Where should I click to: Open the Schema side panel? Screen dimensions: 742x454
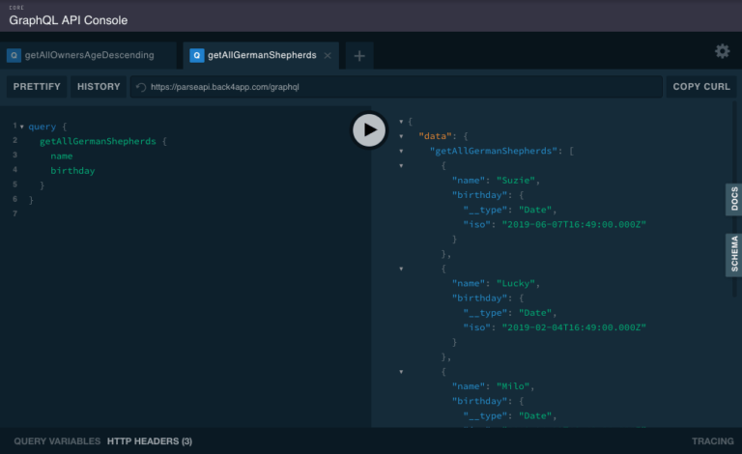733,254
